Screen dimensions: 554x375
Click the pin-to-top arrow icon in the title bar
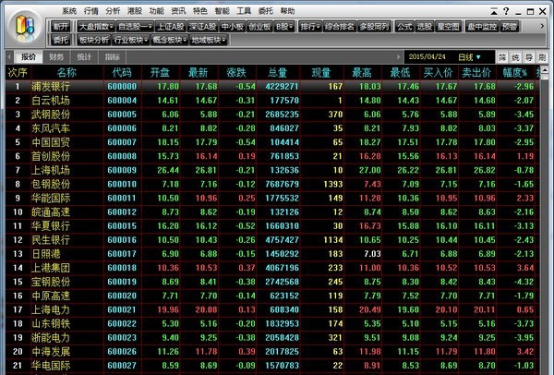494,12
